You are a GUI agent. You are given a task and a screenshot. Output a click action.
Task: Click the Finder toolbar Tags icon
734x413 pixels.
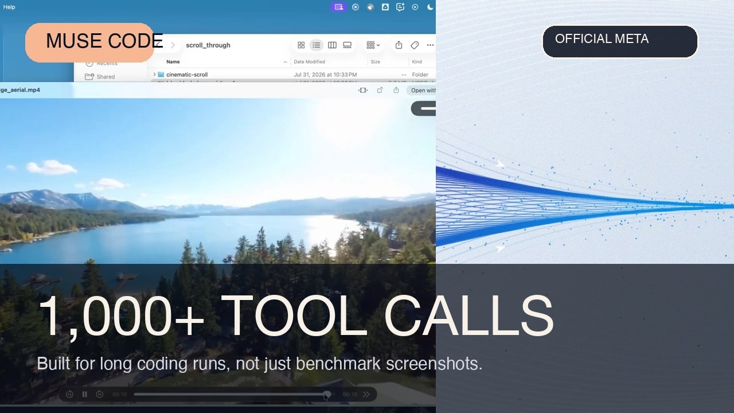(x=415, y=45)
